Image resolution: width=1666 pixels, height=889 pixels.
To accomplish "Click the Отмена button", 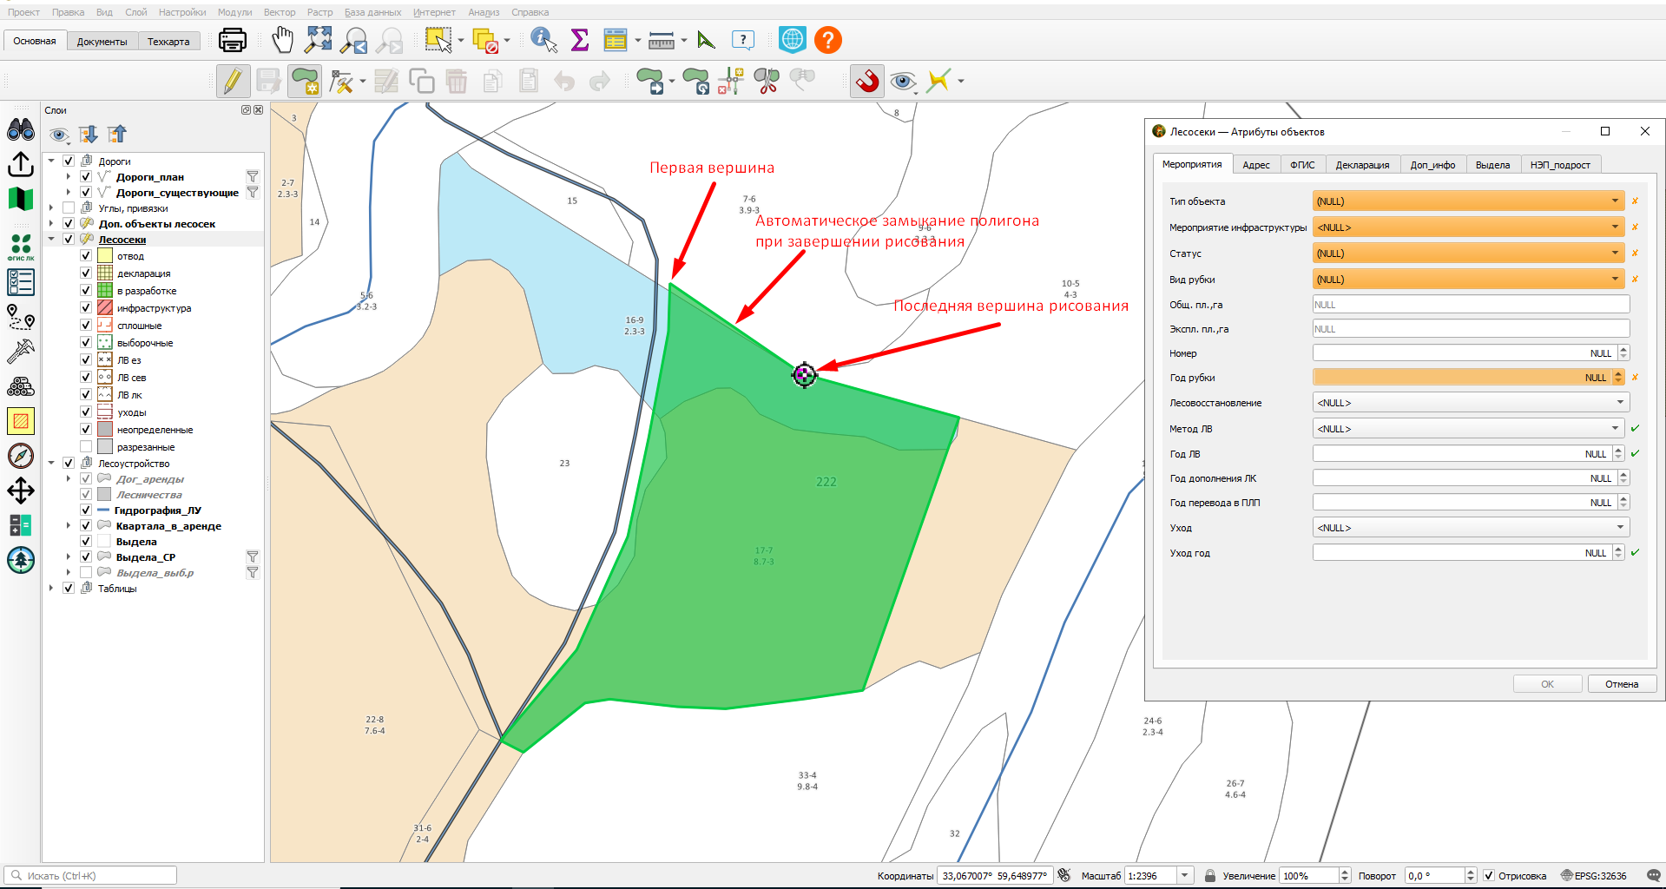I will pos(1622,684).
